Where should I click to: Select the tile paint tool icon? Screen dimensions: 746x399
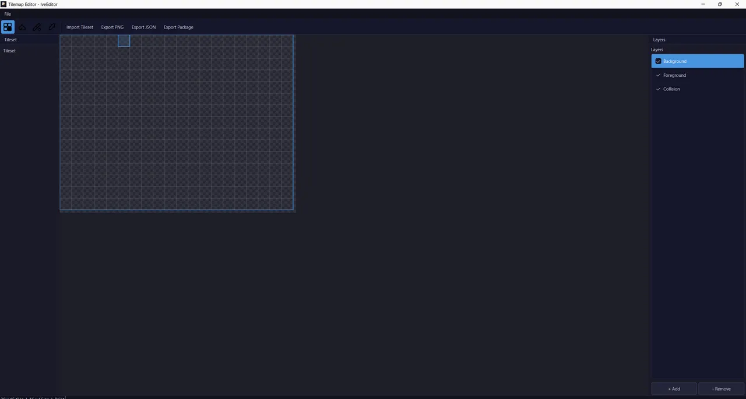[8, 27]
